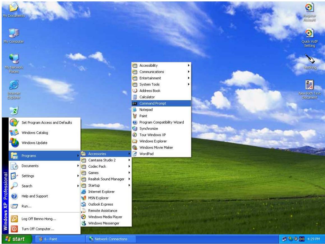
Task: Expand the Codec Pack submenu
Action: [106, 166]
